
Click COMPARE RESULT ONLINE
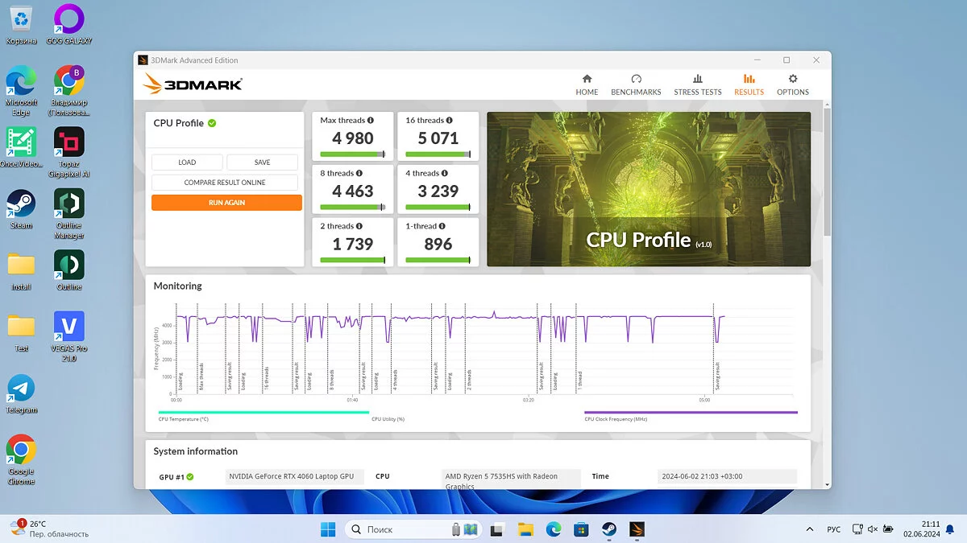click(x=225, y=183)
